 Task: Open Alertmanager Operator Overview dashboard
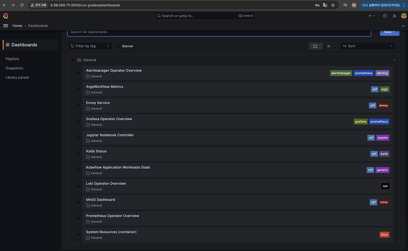(x=114, y=71)
